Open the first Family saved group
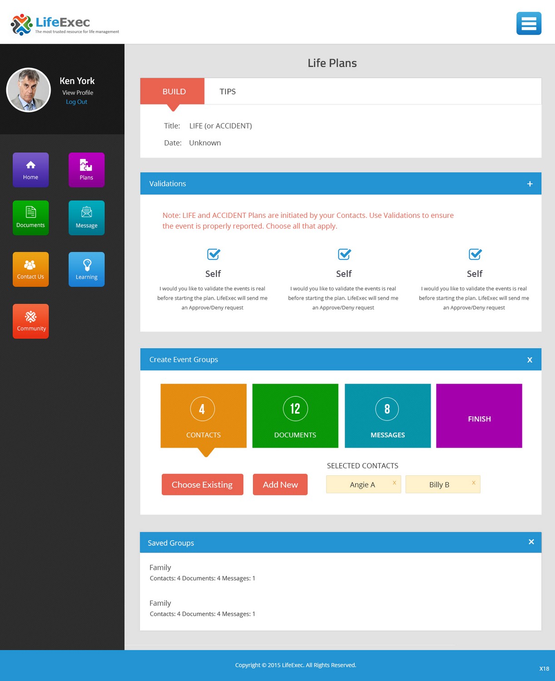The image size is (555, 681). [x=202, y=572]
